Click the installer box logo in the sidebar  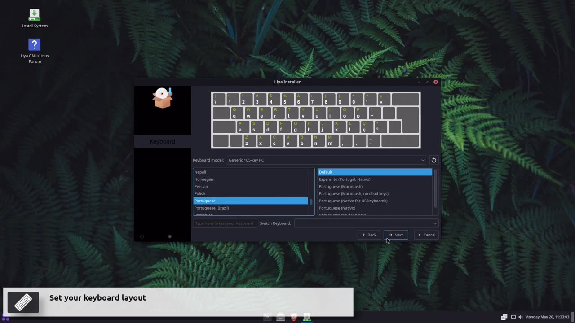coord(163,98)
